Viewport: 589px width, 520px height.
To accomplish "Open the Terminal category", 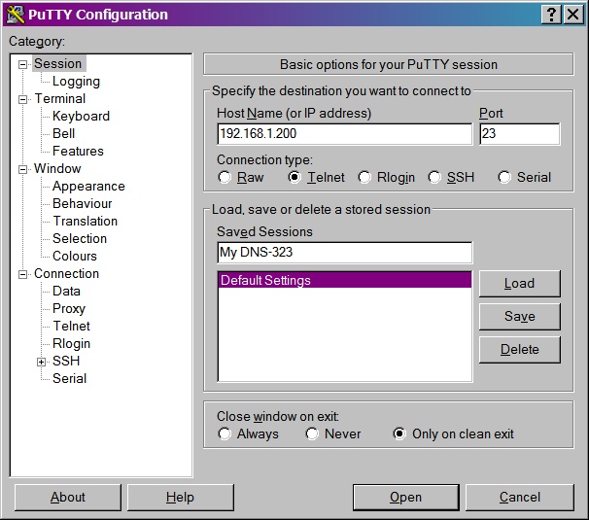I will pyautogui.click(x=60, y=98).
